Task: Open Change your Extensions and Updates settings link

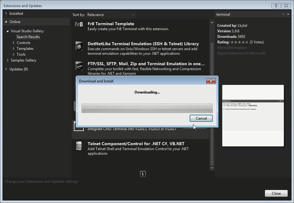Action: click(41, 181)
